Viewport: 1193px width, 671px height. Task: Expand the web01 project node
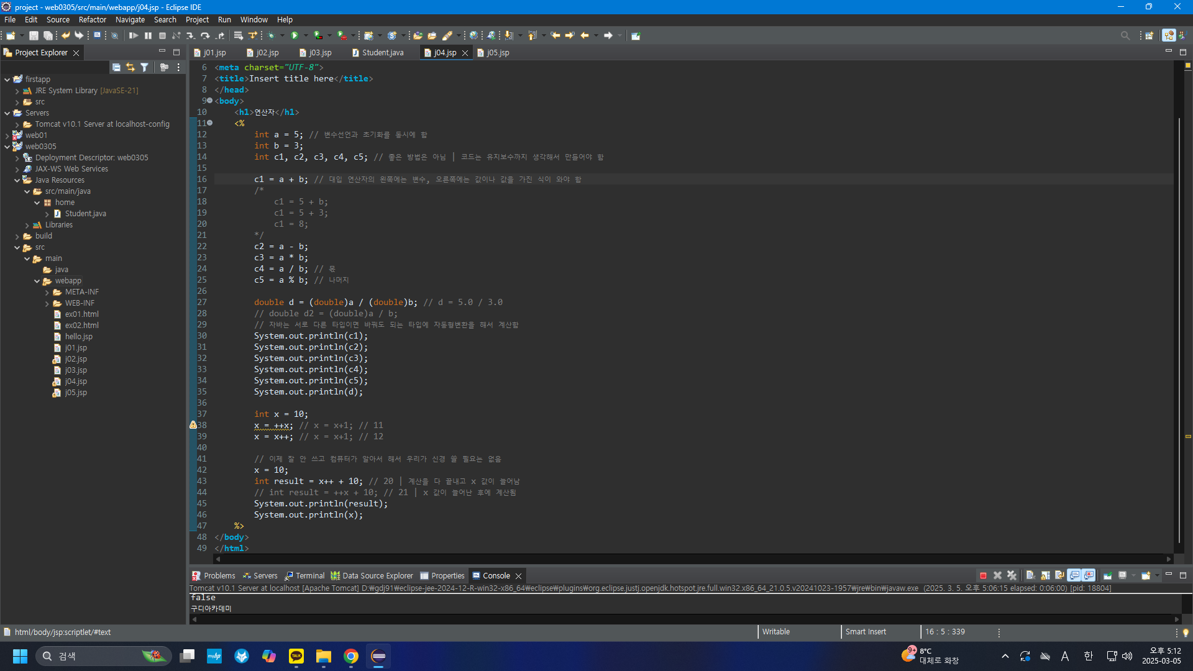(x=7, y=135)
